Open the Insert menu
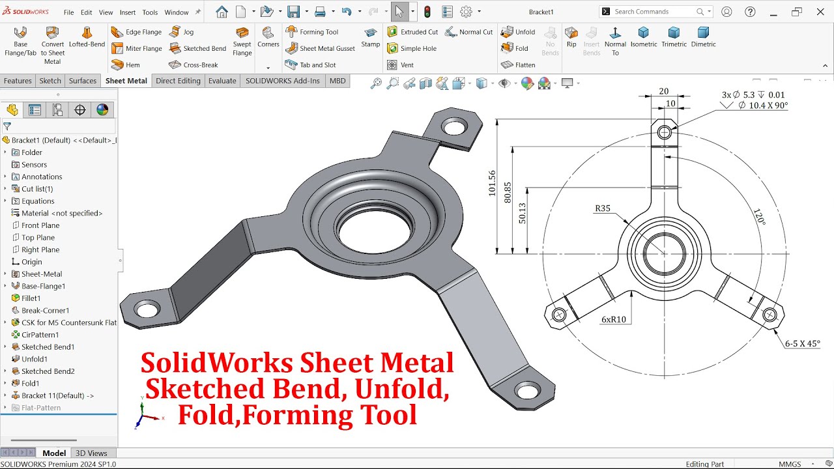Image resolution: width=834 pixels, height=469 pixels. click(x=128, y=12)
